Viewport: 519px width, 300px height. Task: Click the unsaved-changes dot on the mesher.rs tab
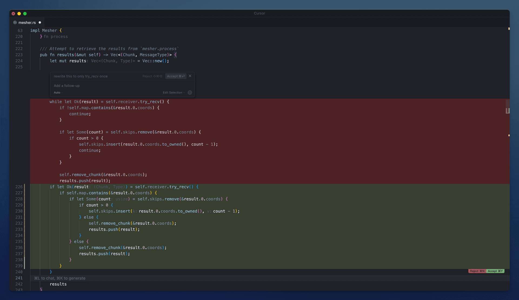click(x=40, y=23)
